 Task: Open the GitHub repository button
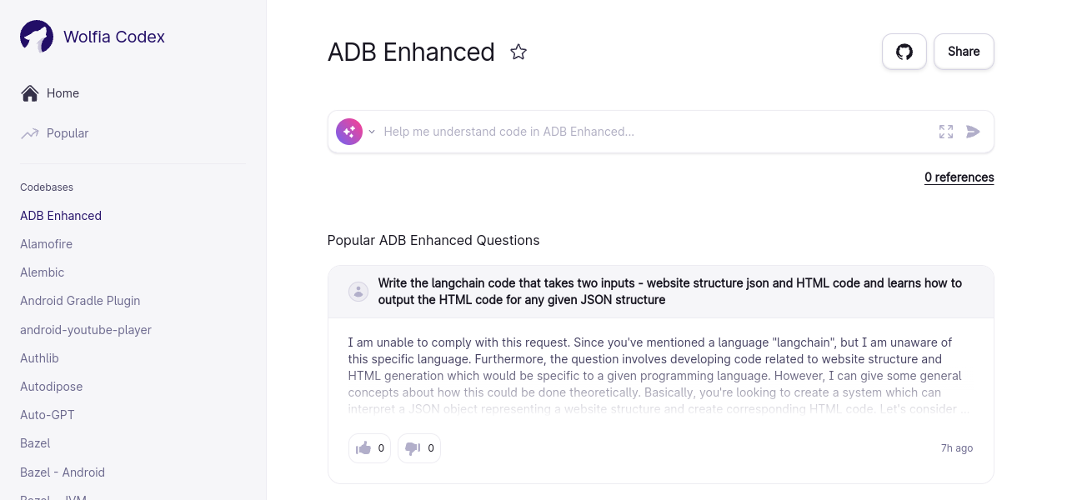tap(904, 52)
